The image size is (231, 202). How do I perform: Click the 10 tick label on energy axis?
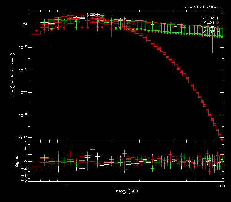[65, 186]
